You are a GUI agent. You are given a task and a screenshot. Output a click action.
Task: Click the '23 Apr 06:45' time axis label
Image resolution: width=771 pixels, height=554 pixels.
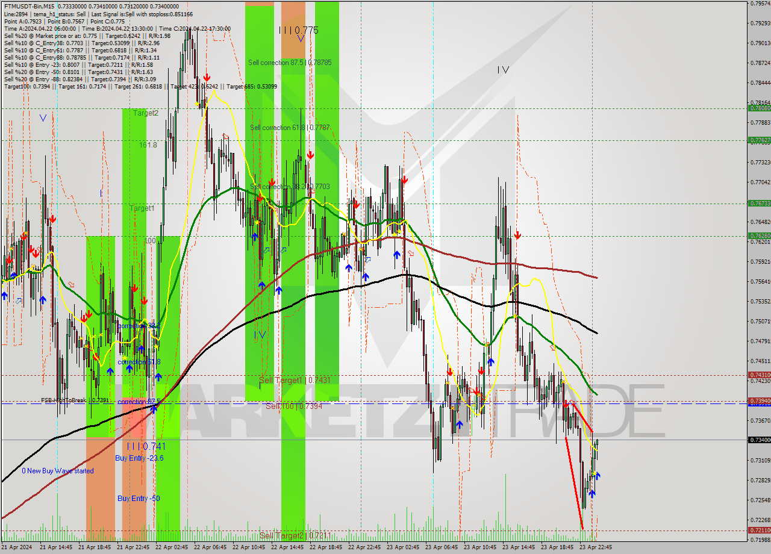(442, 547)
